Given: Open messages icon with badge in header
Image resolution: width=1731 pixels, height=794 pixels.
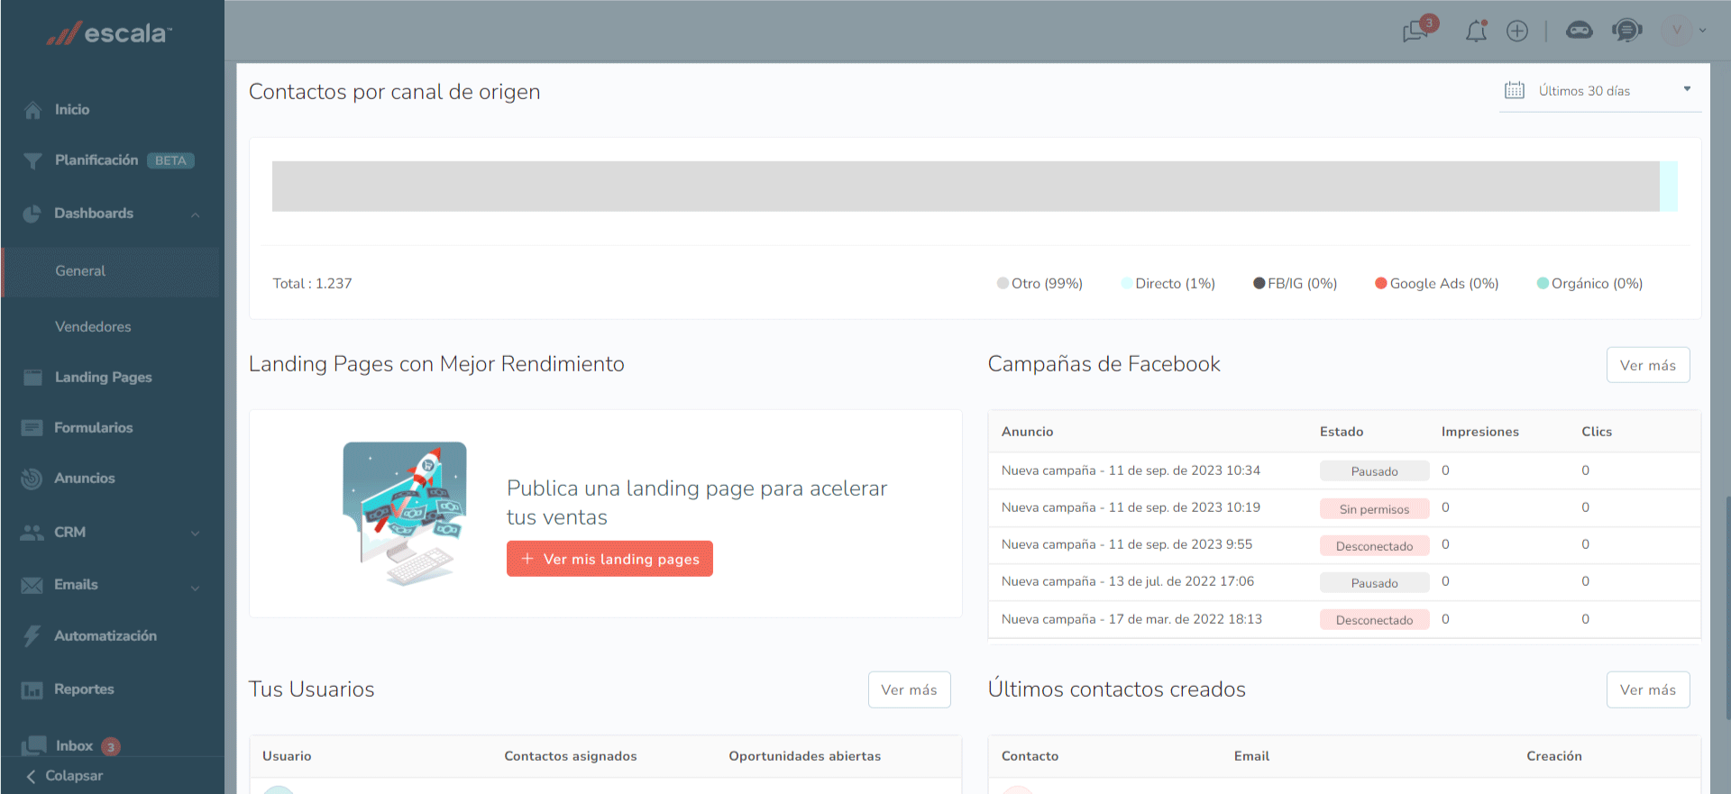Looking at the screenshot, I should point(1418,30).
